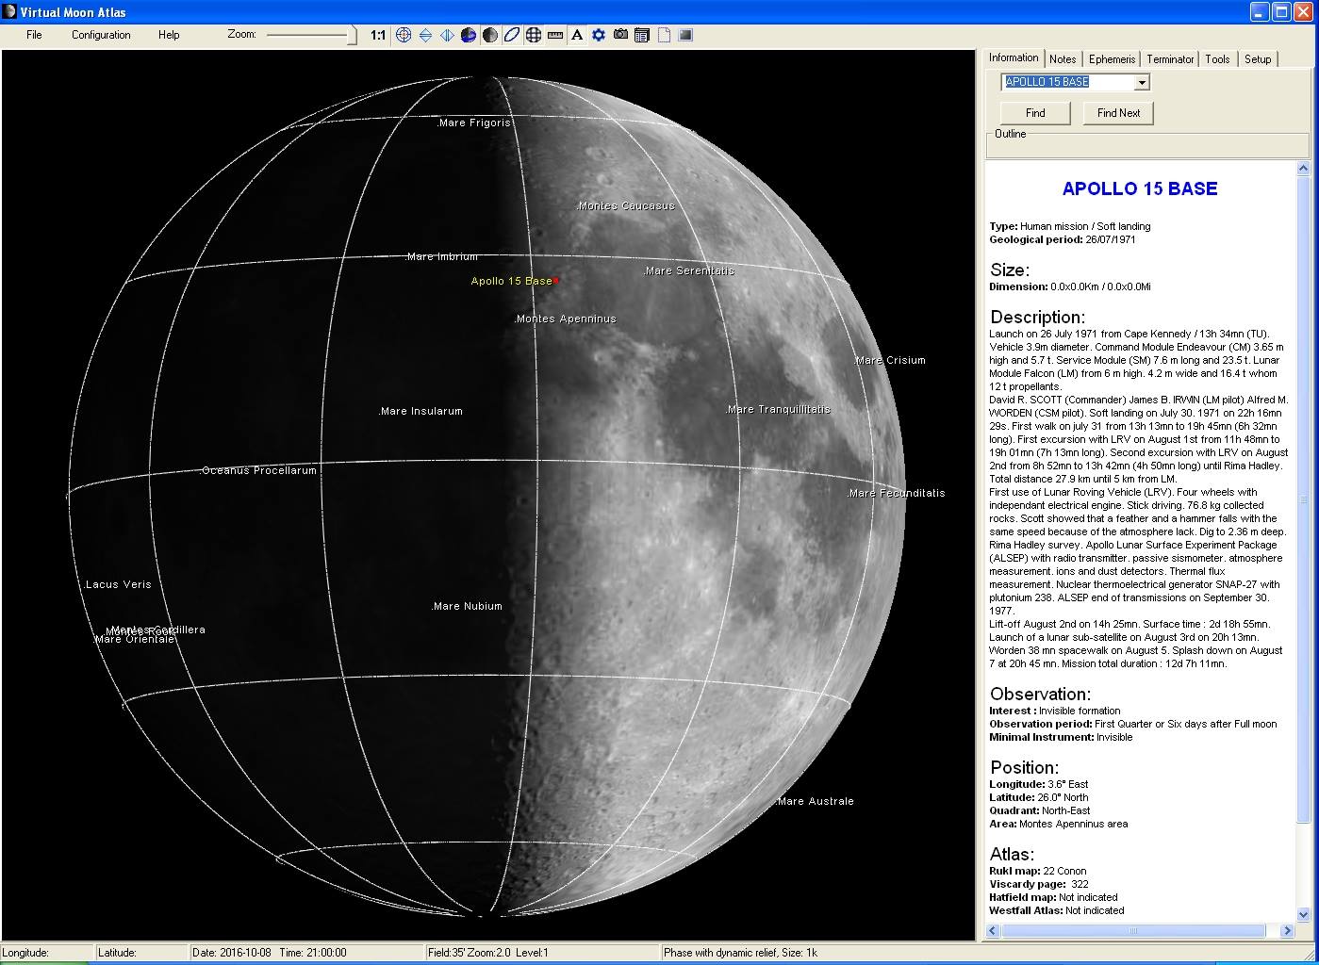
Task: Switch to the Tools tab
Action: (1217, 58)
